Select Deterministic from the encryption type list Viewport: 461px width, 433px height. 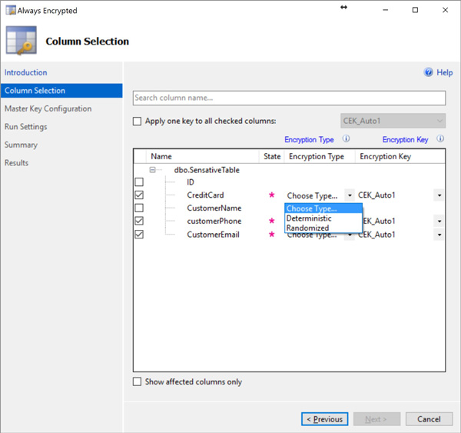(309, 218)
